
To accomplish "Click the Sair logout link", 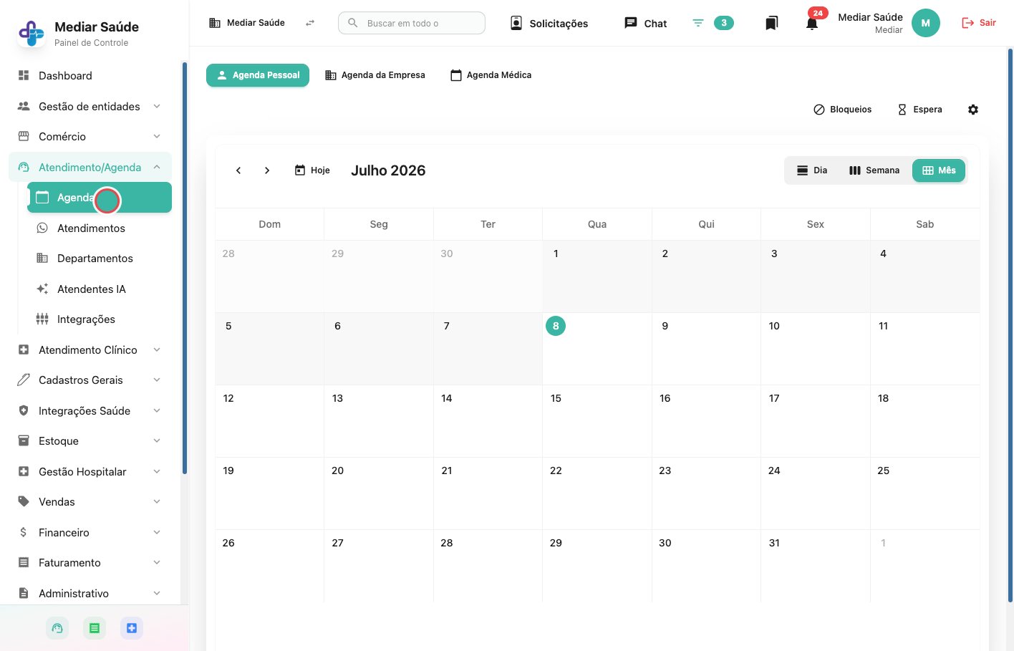I will [979, 23].
